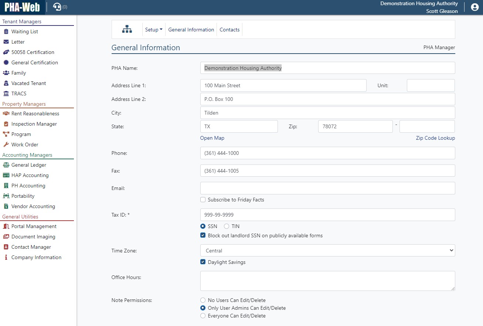Click the Letter envelope icon
Image resolution: width=483 pixels, height=326 pixels.
[6, 42]
